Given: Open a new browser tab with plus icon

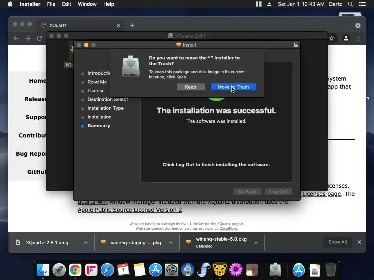Looking at the screenshot, I should (132, 26).
